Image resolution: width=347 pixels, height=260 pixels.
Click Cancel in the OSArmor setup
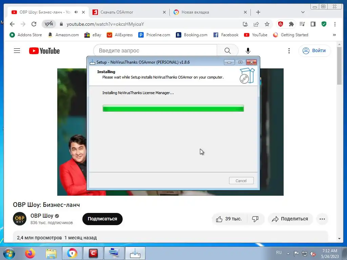pos(241,181)
